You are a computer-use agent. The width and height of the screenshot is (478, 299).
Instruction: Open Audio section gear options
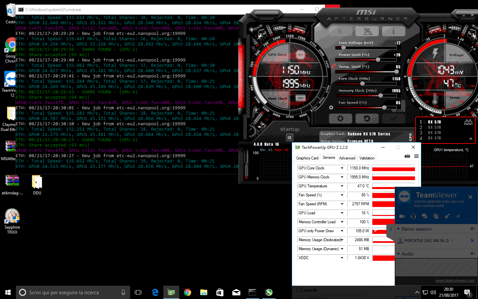click(473, 253)
